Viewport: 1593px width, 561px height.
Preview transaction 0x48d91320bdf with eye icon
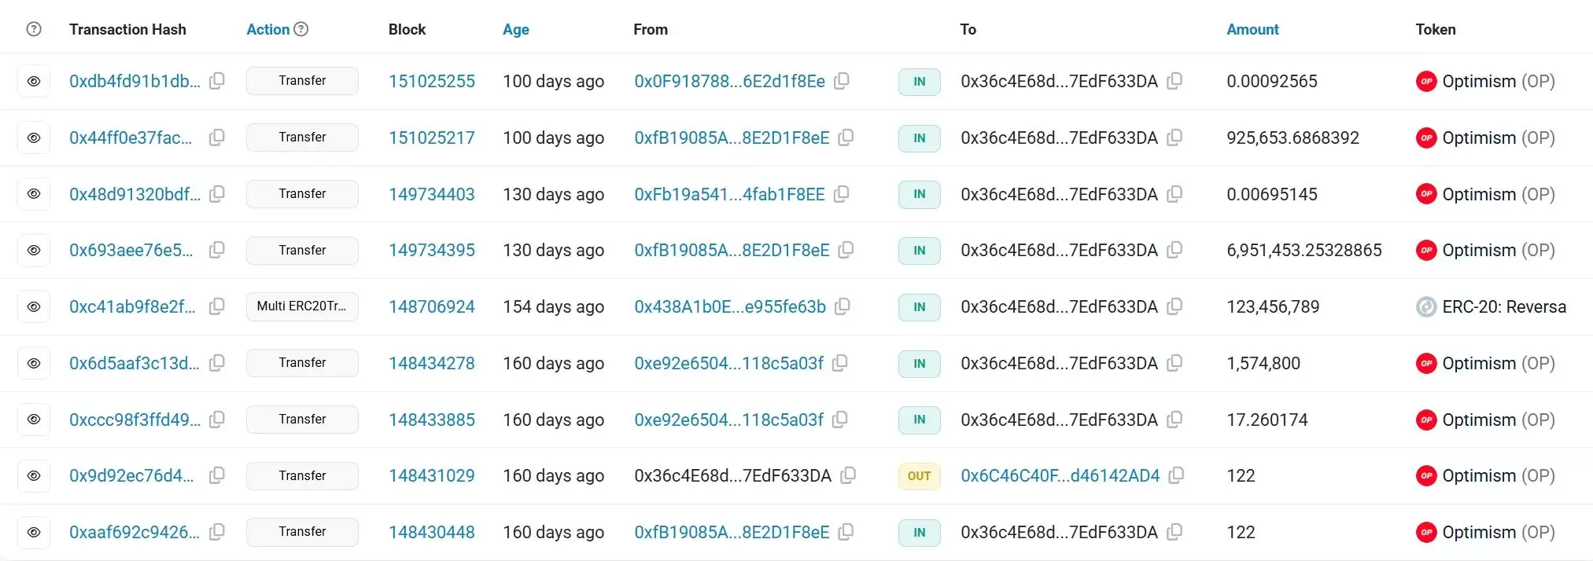(34, 193)
